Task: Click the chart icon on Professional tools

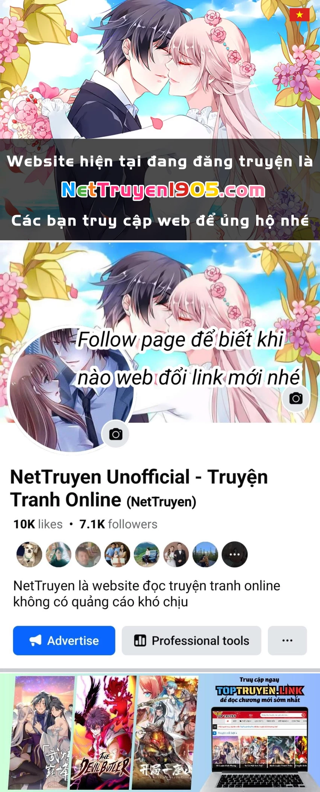Action: (x=140, y=640)
